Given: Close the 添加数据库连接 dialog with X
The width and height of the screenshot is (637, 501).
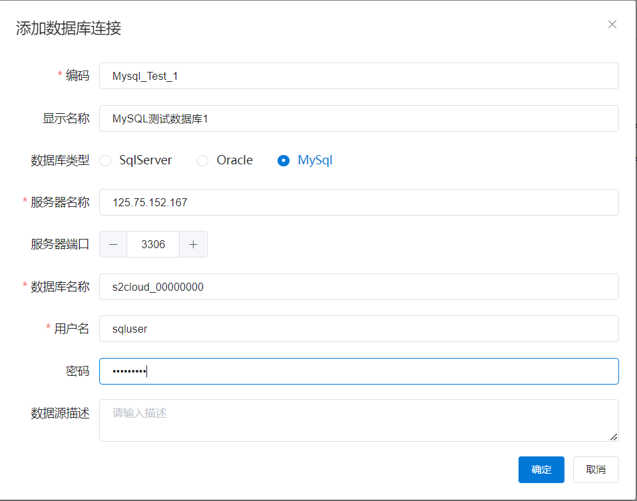Looking at the screenshot, I should point(612,25).
